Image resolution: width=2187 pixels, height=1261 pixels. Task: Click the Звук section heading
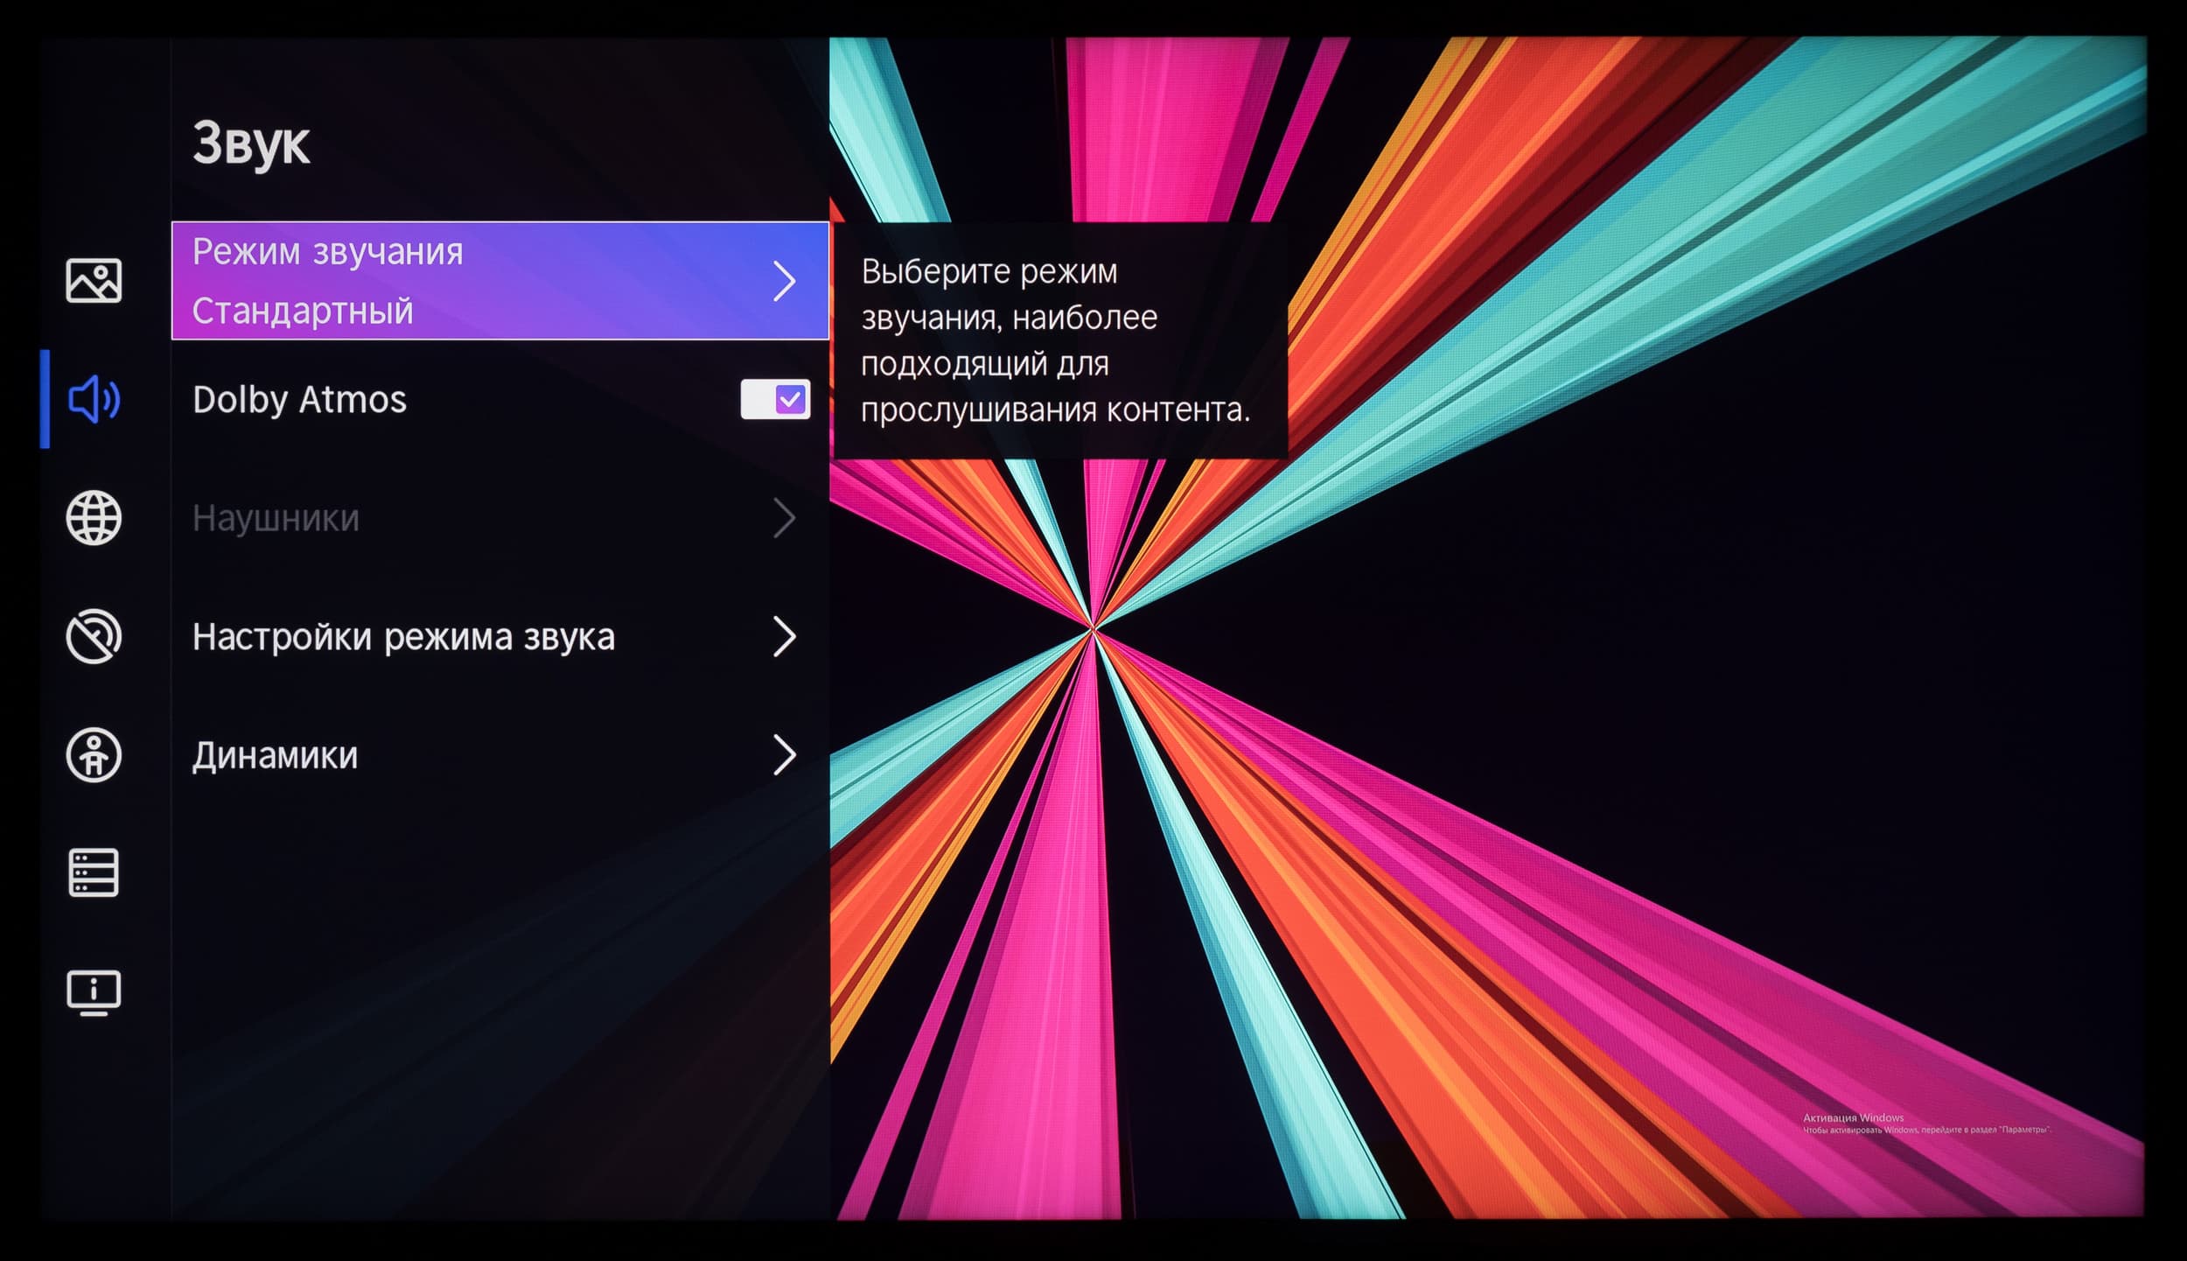pos(250,144)
